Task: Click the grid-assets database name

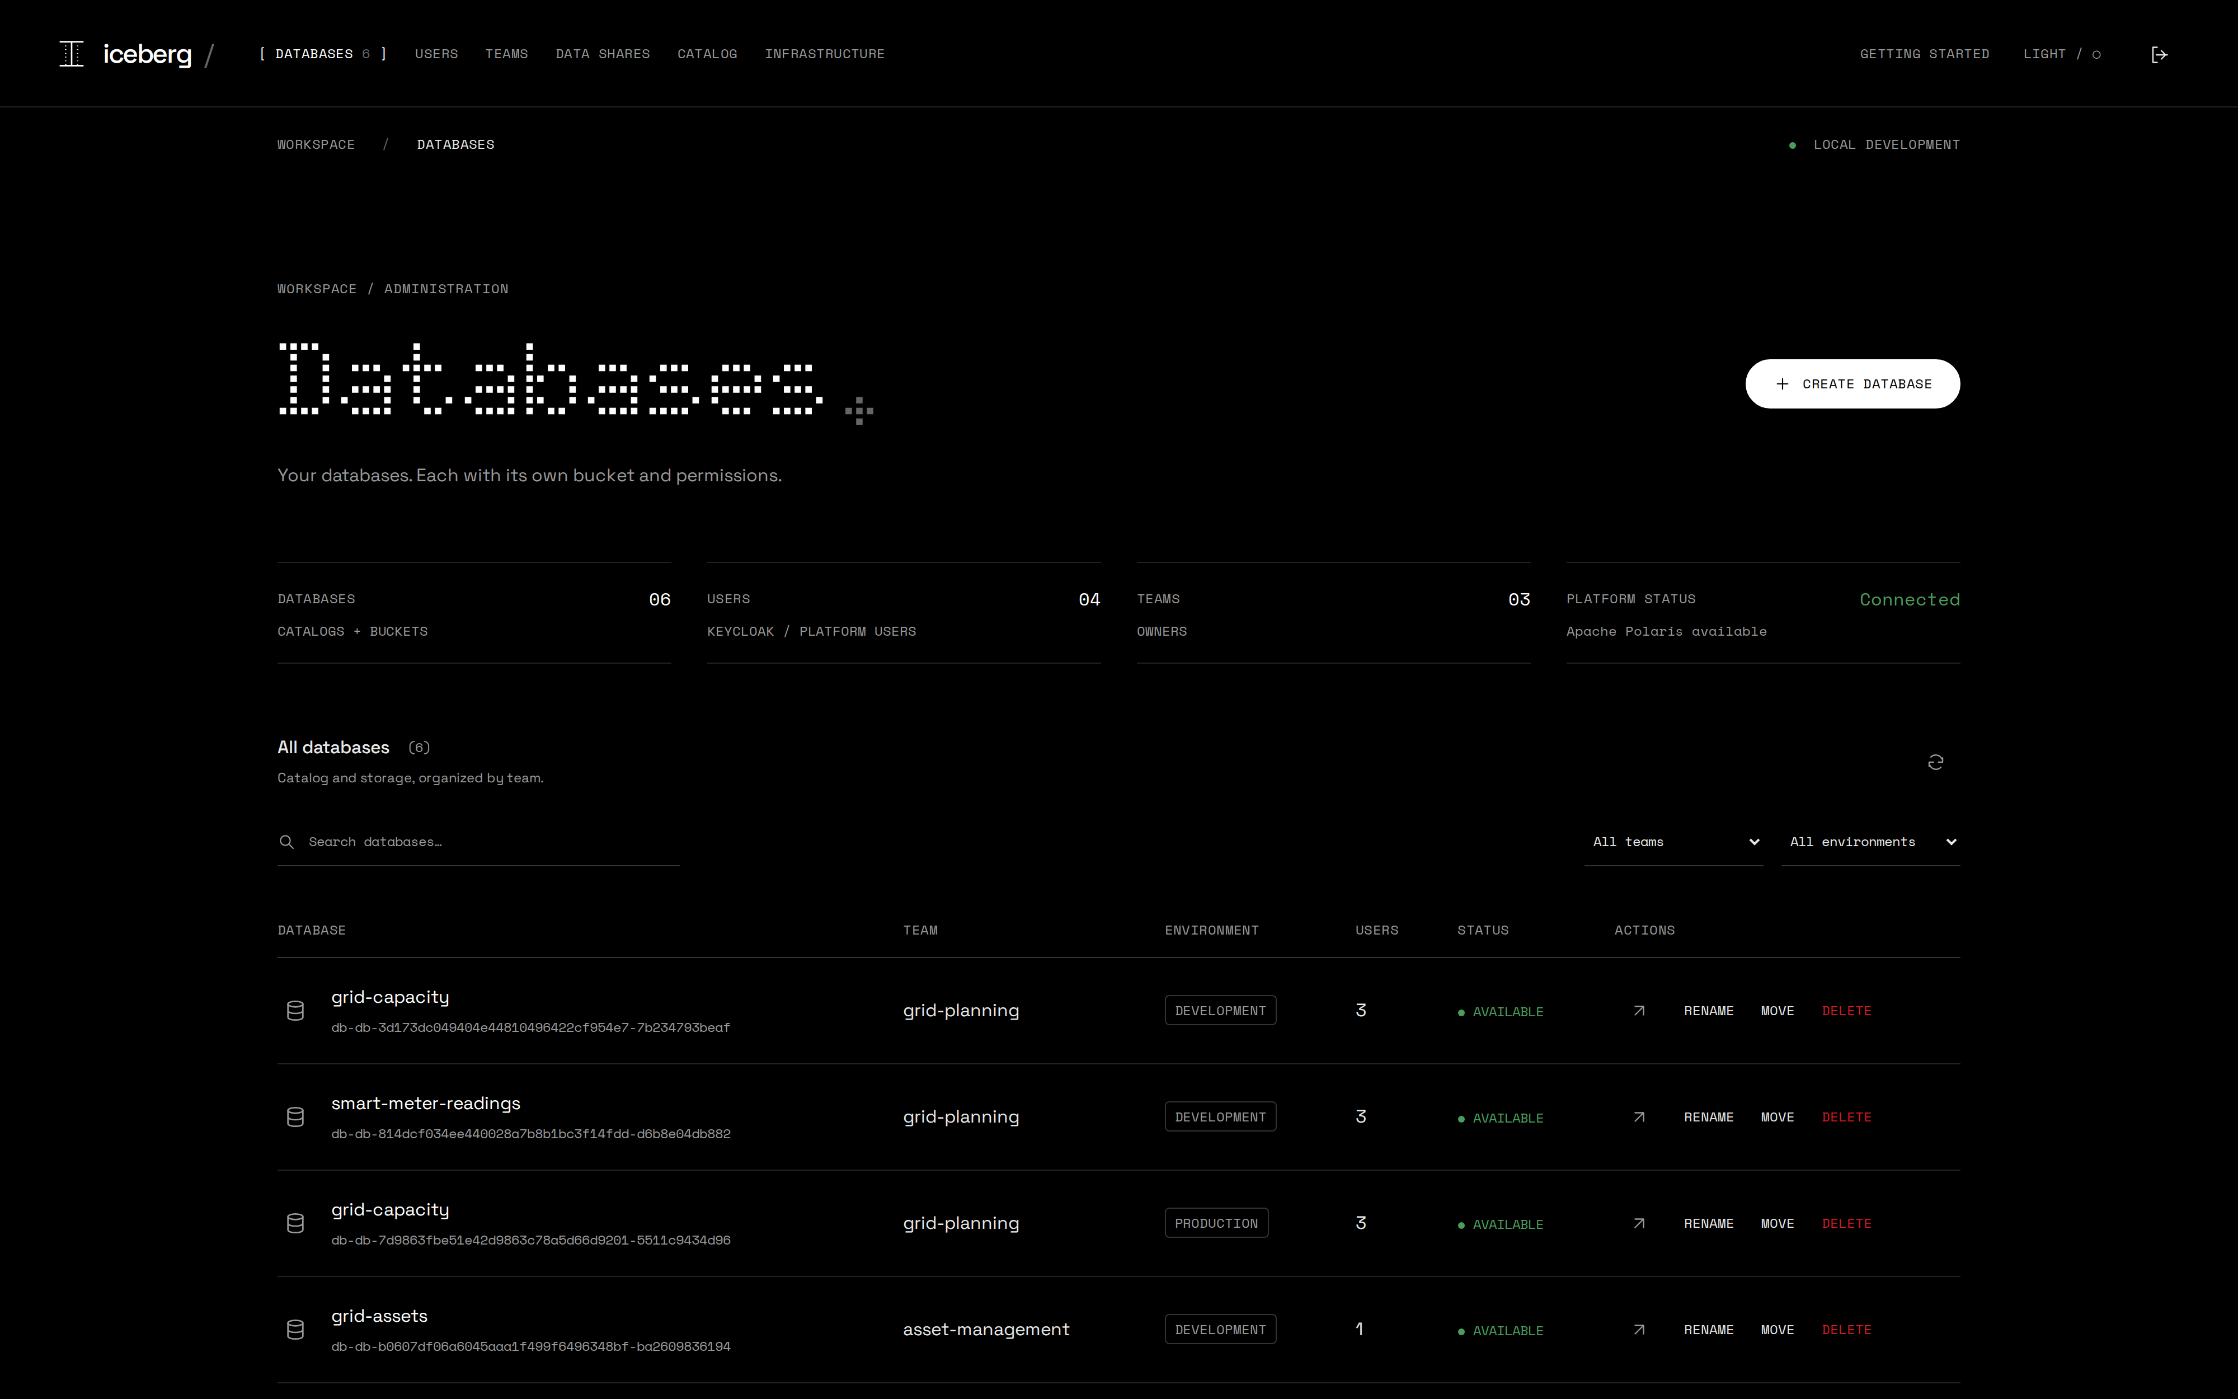Action: pyautogui.click(x=379, y=1316)
